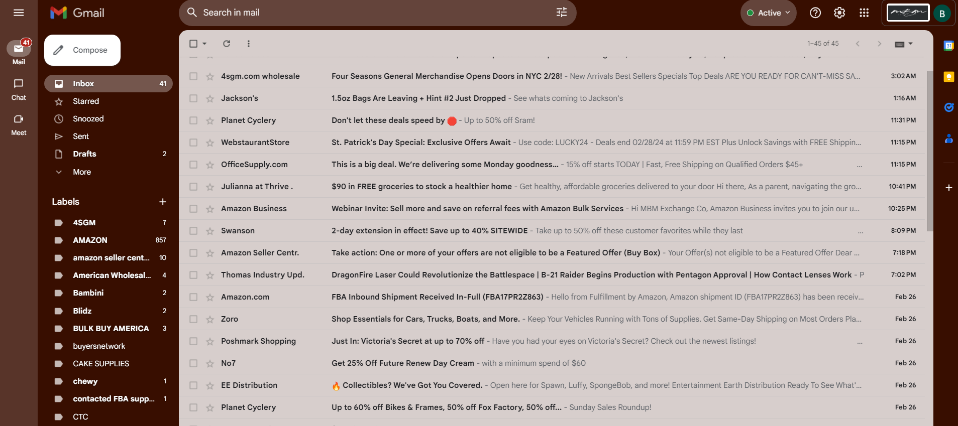The height and width of the screenshot is (426, 958).
Task: Select the Swanson email checkbox
Action: [x=193, y=231]
